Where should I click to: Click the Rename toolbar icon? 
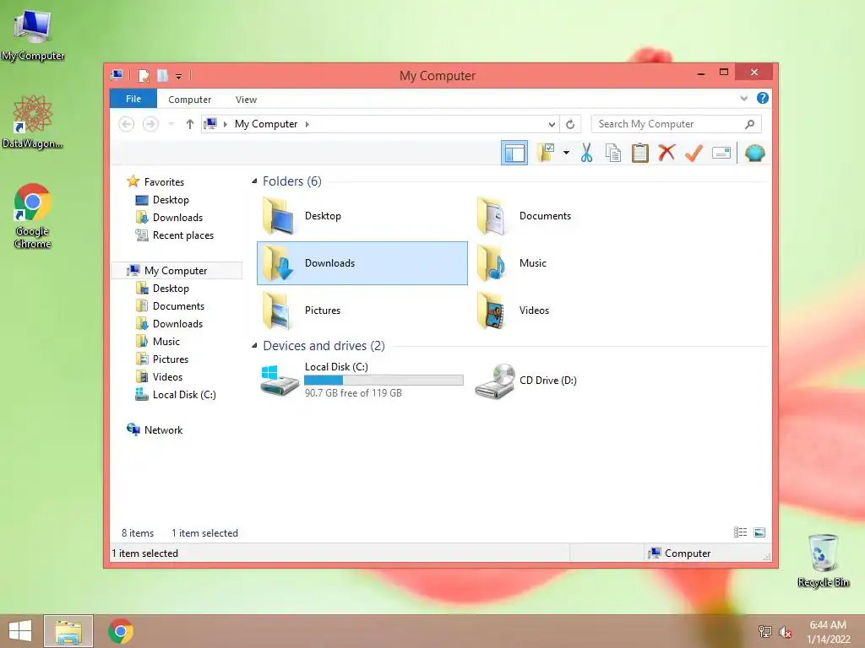(721, 153)
